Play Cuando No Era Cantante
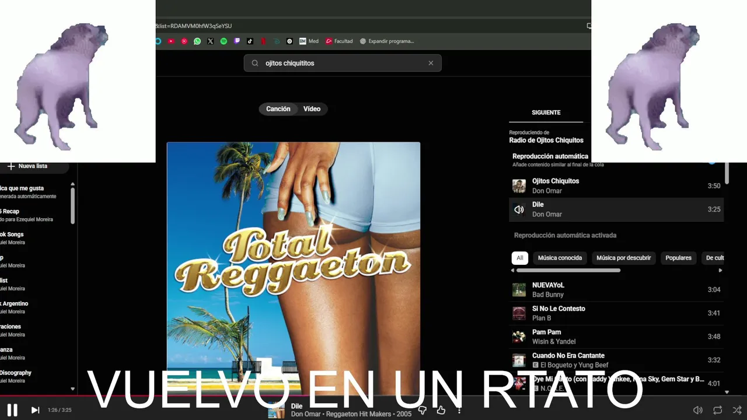The height and width of the screenshot is (420, 747). click(616, 360)
